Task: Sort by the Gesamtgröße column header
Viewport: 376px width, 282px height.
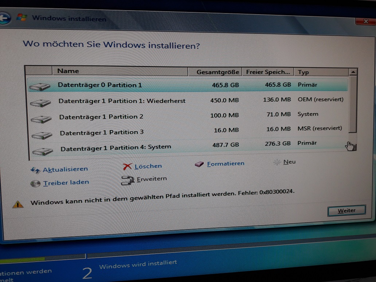Action: coord(215,72)
